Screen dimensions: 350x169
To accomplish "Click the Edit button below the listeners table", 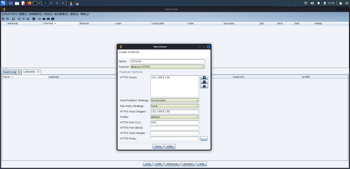I will click(x=159, y=164).
